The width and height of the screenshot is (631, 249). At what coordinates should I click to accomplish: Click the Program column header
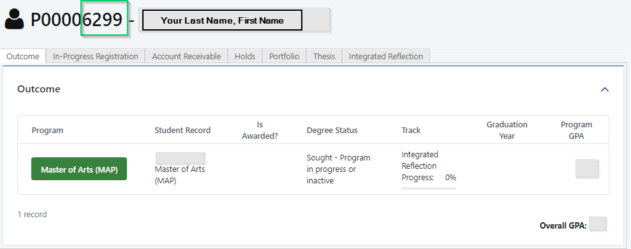(47, 130)
